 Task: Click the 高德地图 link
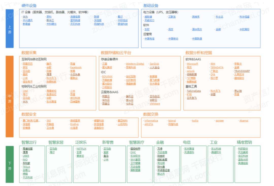[28, 149]
